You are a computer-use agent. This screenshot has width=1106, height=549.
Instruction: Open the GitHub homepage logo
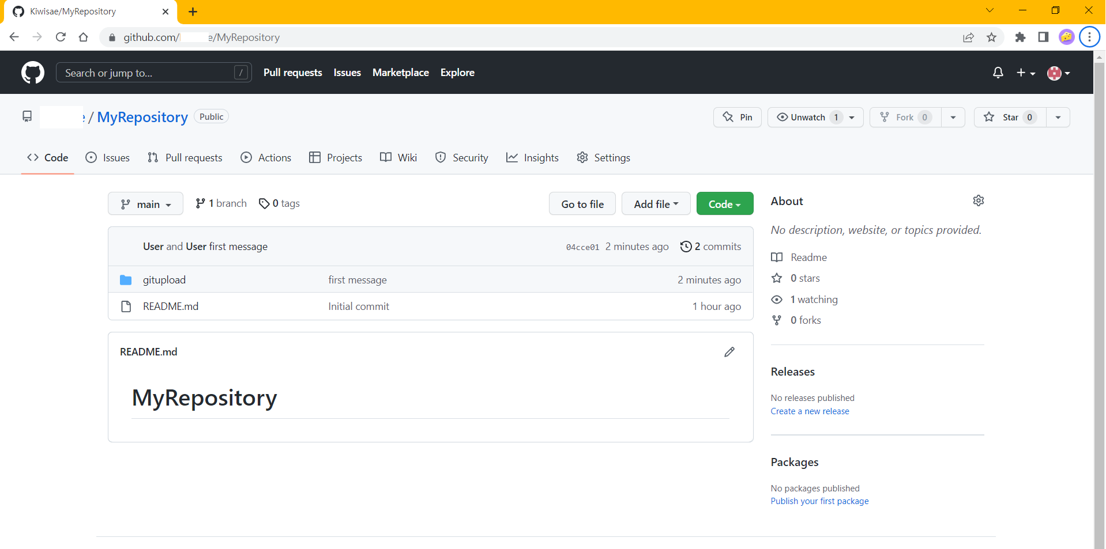click(x=33, y=73)
